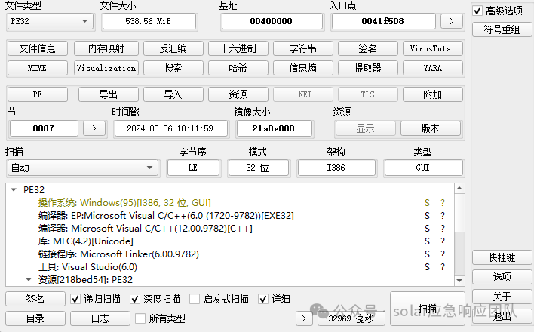Click the 基址 00400000 field
This screenshot has height=332, width=534.
coord(272,21)
